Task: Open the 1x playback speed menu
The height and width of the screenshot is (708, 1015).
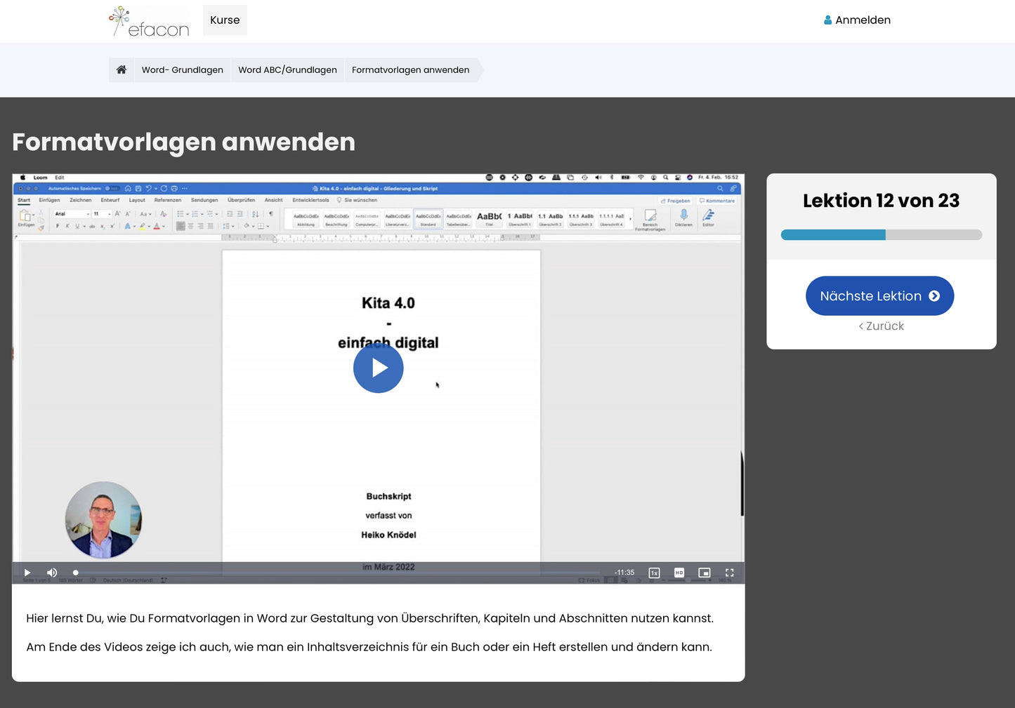Action: pyautogui.click(x=654, y=573)
